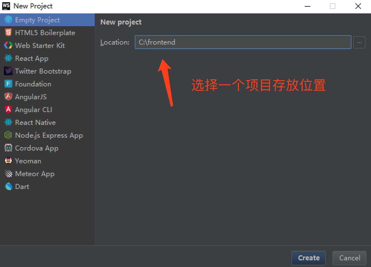Click the Dart logo icon
The image size is (371, 267).
pyautogui.click(x=8, y=186)
